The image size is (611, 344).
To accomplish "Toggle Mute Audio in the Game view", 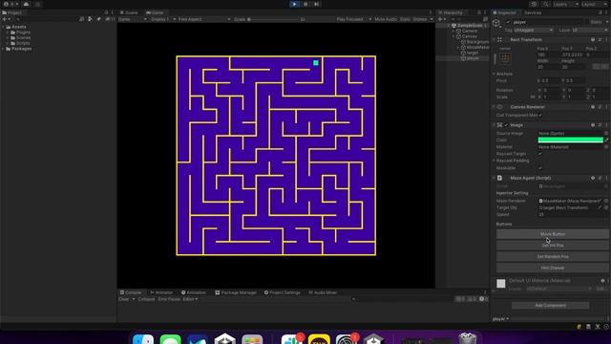I will click(x=386, y=19).
